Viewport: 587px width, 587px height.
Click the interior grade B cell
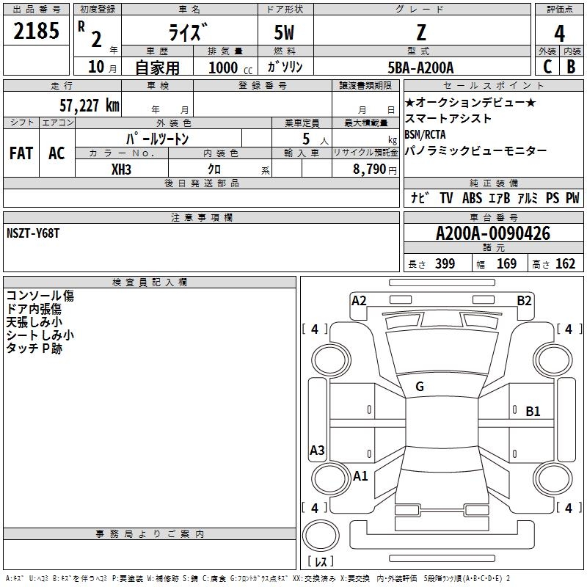tap(572, 67)
